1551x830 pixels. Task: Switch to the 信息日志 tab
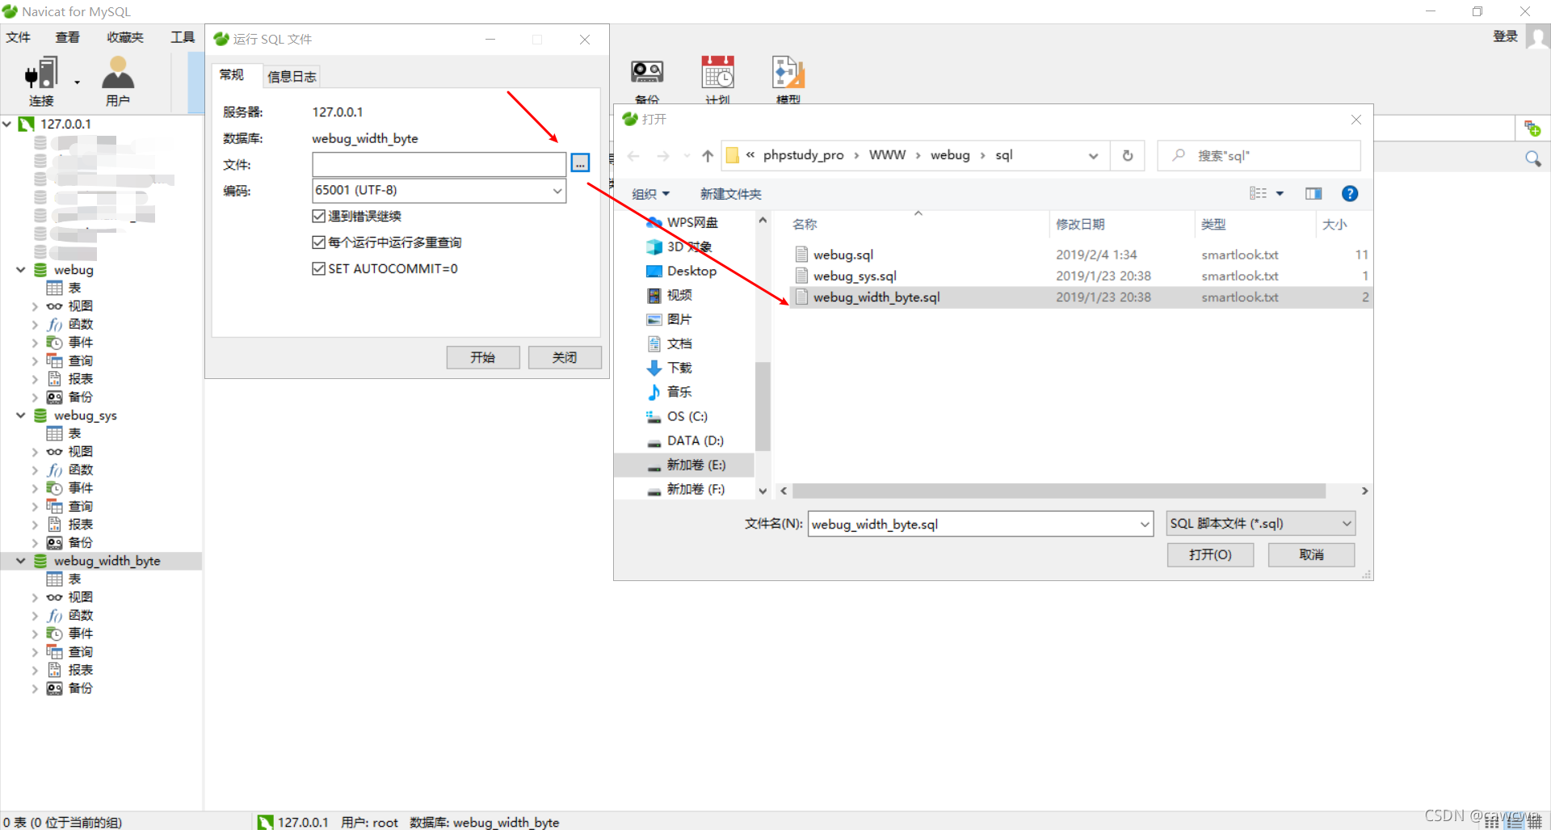pyautogui.click(x=292, y=76)
